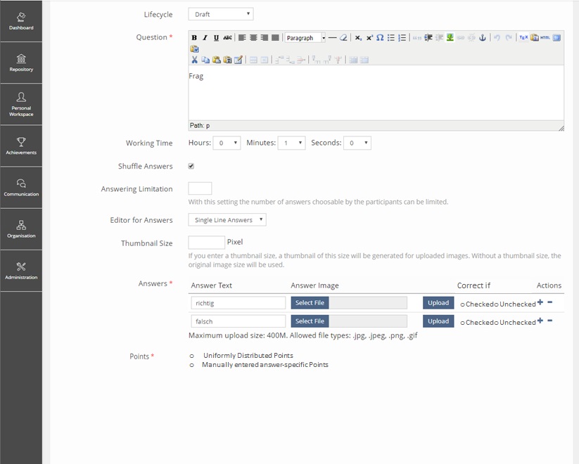Click the cut scissors icon
This screenshot has width=579, height=464.
click(x=195, y=60)
